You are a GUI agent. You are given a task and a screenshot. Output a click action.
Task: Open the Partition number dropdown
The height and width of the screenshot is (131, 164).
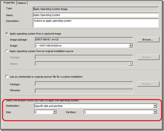[x=155, y=112]
